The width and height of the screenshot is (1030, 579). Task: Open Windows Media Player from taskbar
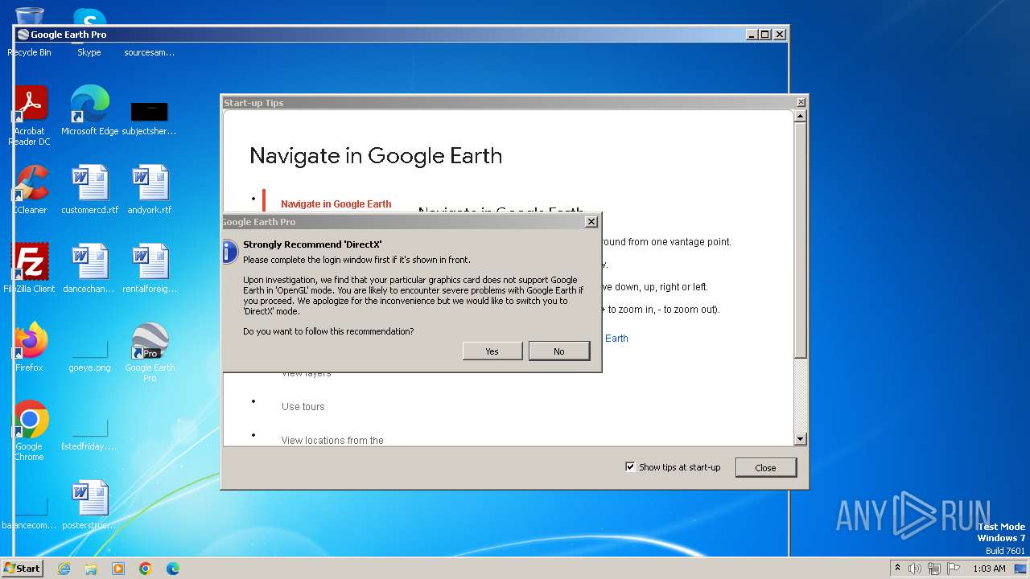(118, 569)
